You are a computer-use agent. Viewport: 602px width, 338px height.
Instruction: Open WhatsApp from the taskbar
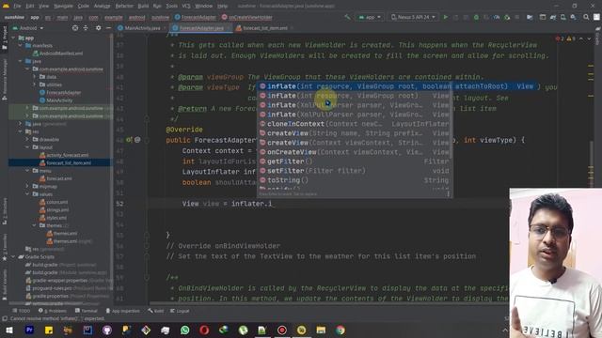pyautogui.click(x=184, y=330)
